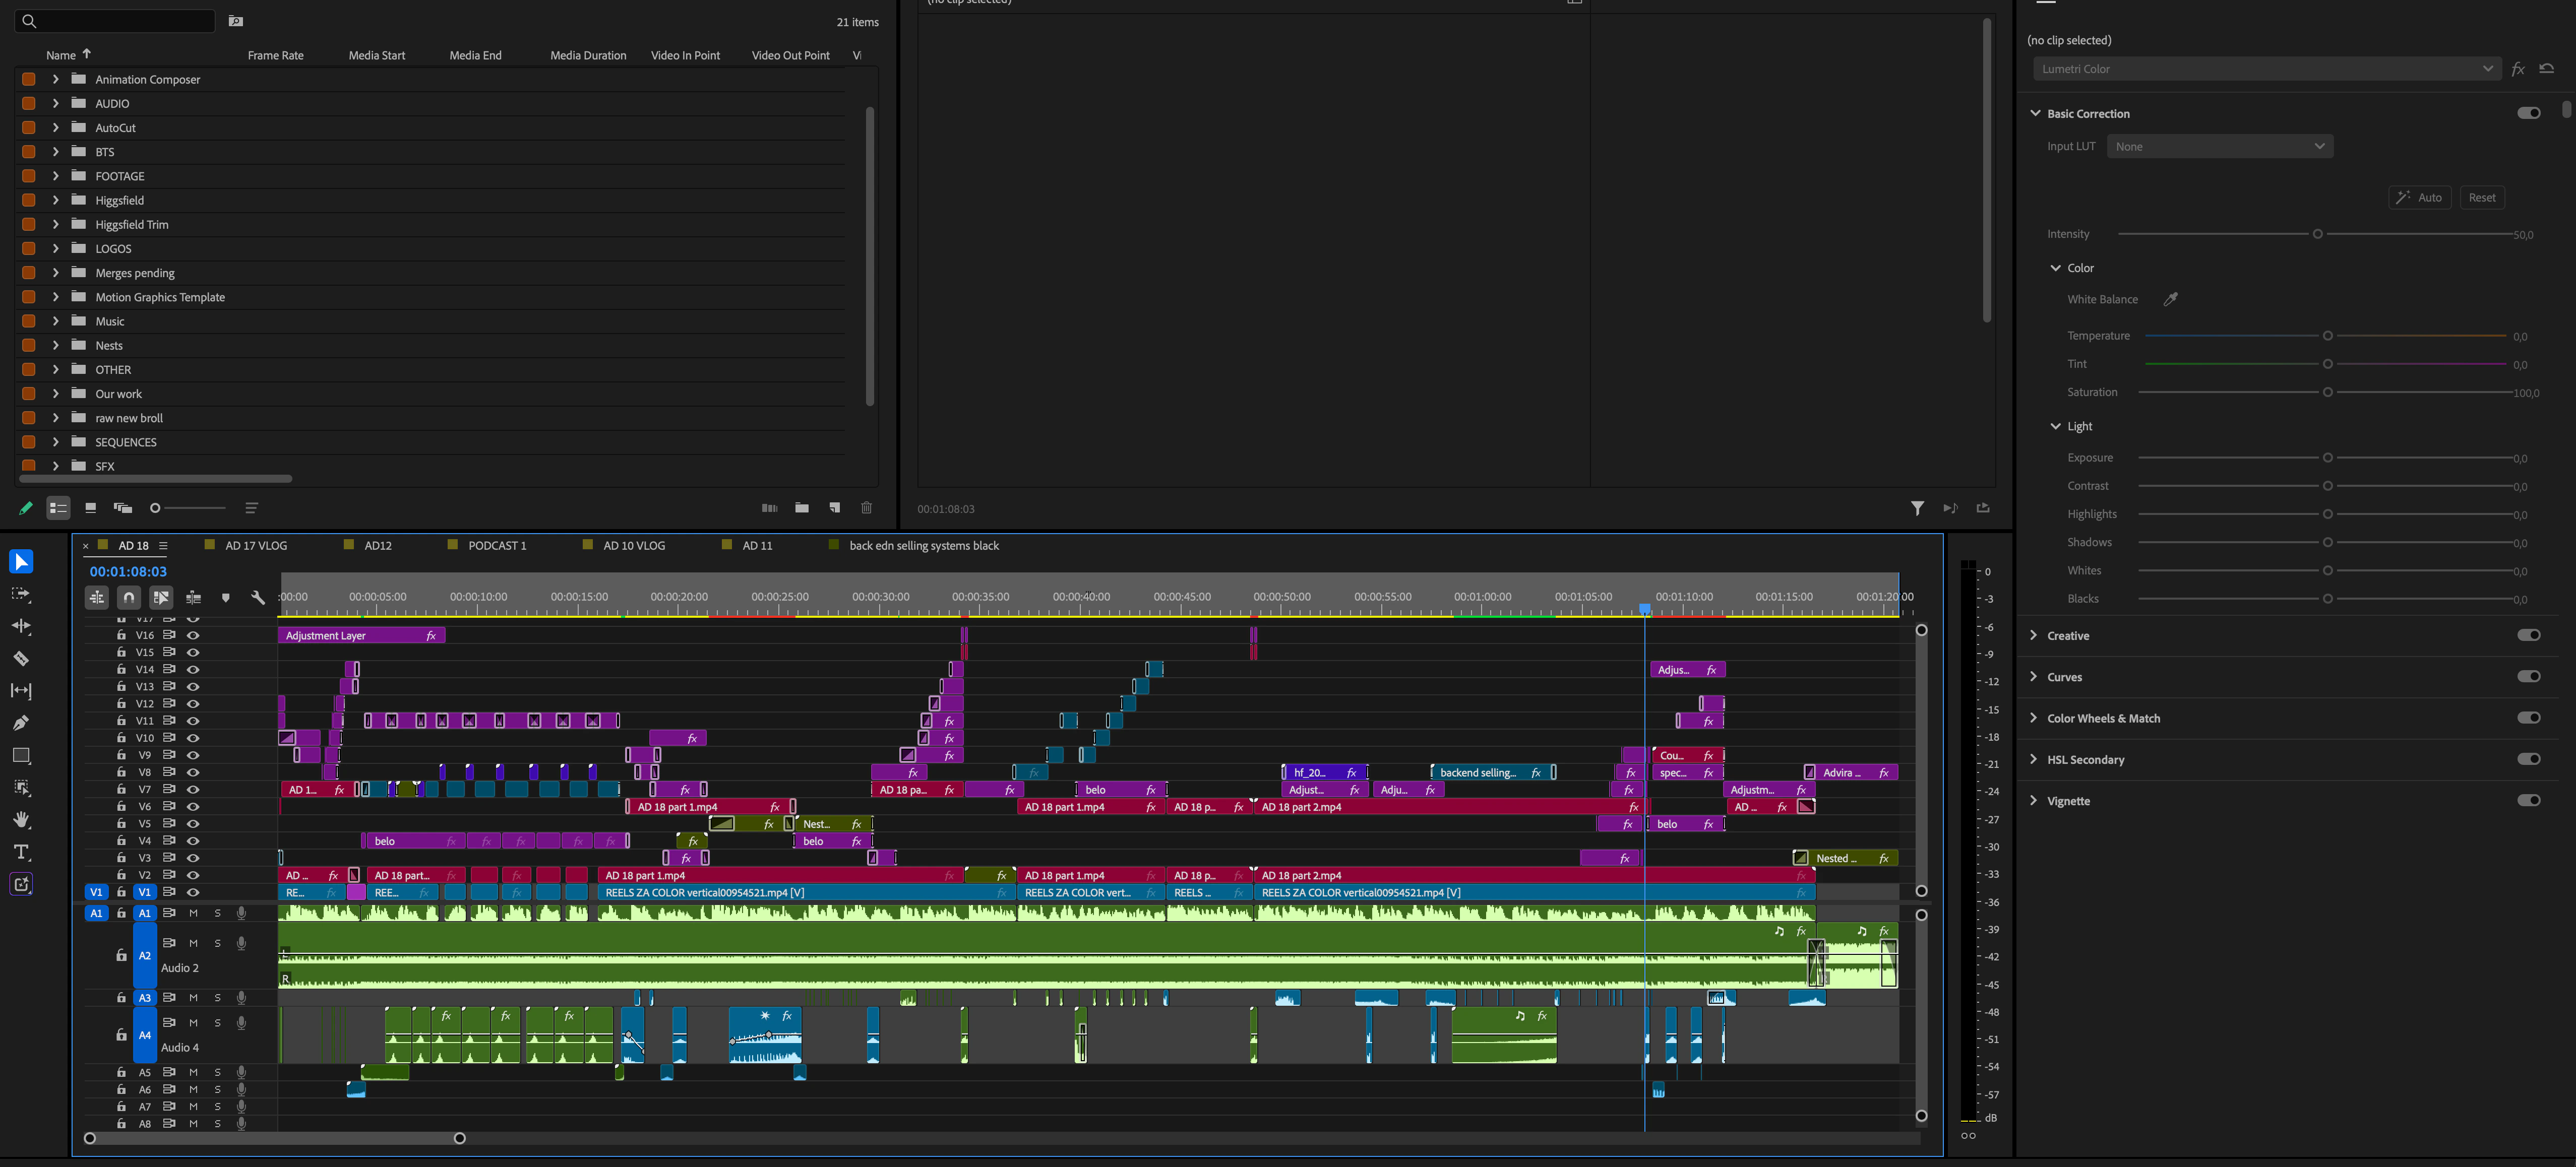Open the Input LUT dropdown

(x=2219, y=146)
